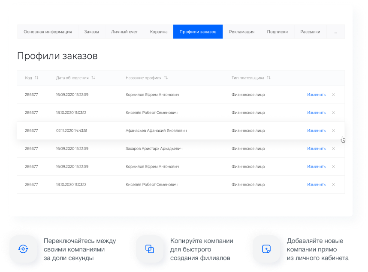Viewport: 368px width, 272px height.
Task: Delete the Афанасьев Афанасий Яковлевич profile row
Action: tap(333, 131)
